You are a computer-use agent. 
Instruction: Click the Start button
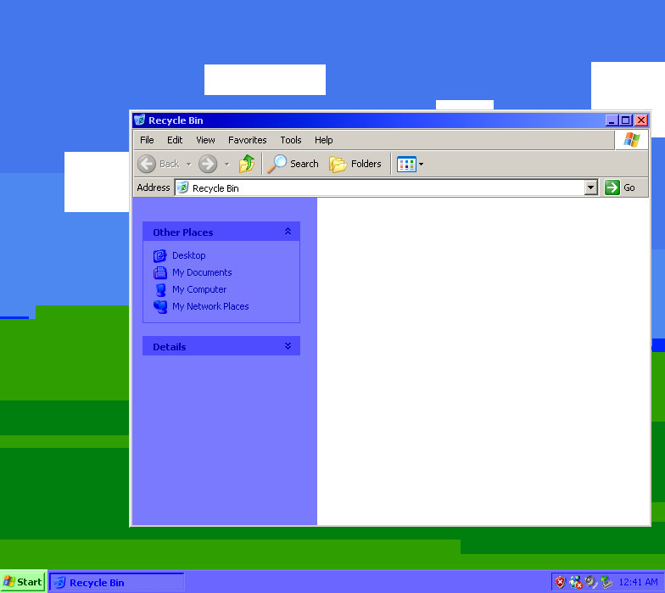(23, 582)
